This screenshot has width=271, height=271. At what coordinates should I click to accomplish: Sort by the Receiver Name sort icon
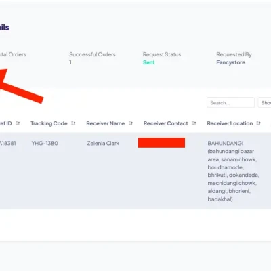(x=131, y=123)
